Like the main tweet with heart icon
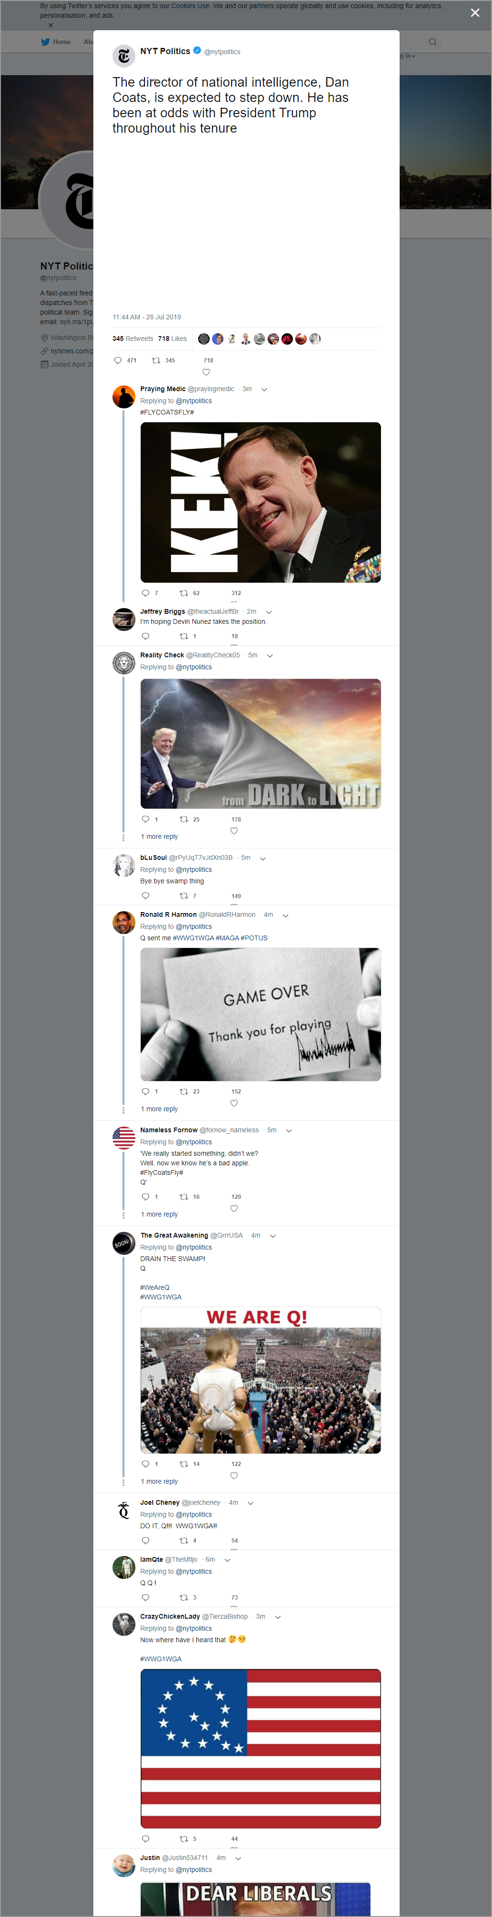492x1917 pixels. pyautogui.click(x=206, y=372)
